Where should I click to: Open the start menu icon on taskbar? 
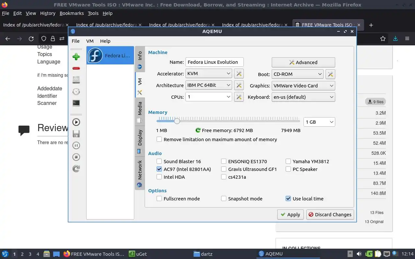tap(5, 254)
